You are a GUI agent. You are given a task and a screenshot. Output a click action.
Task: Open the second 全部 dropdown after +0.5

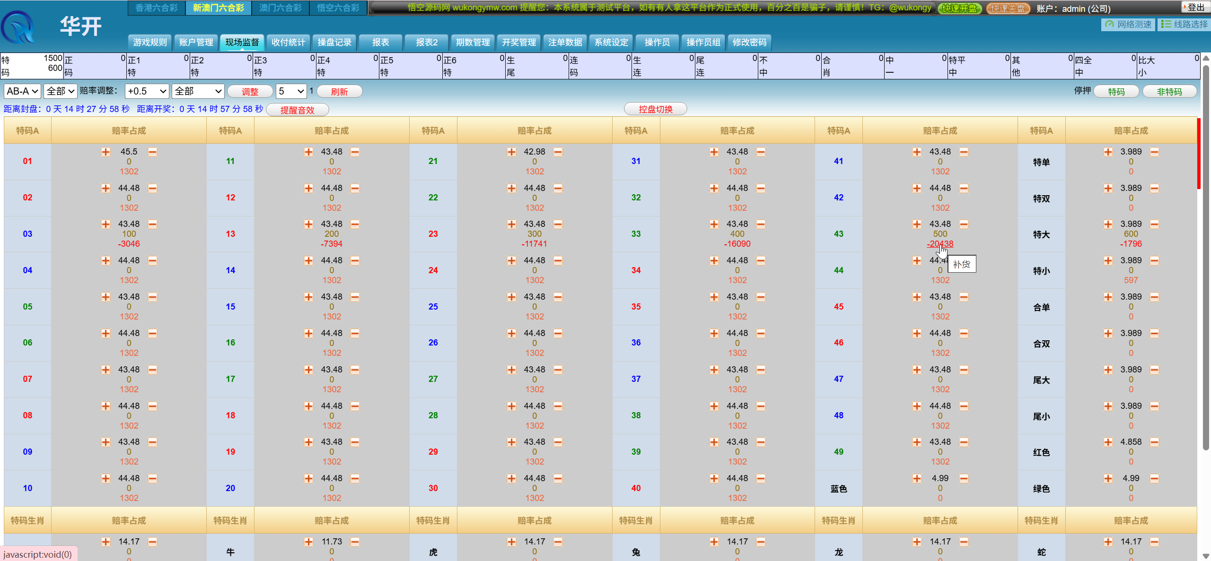pyautogui.click(x=198, y=91)
